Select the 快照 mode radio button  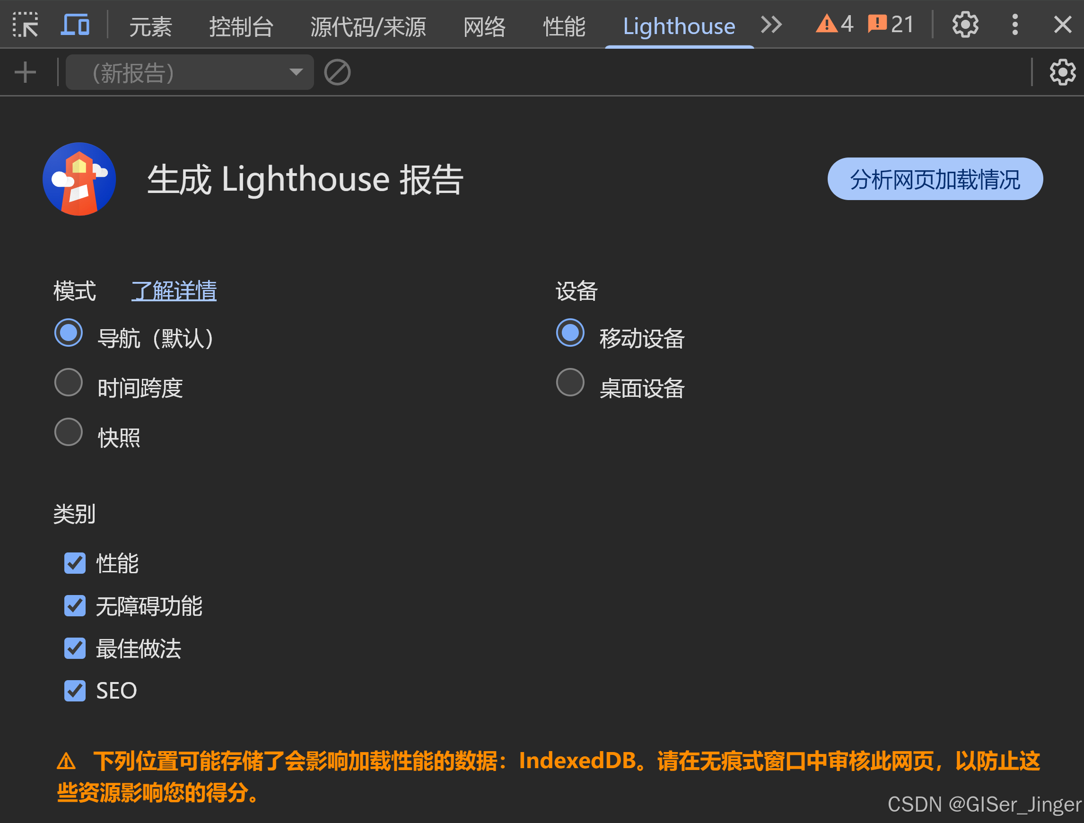point(68,432)
